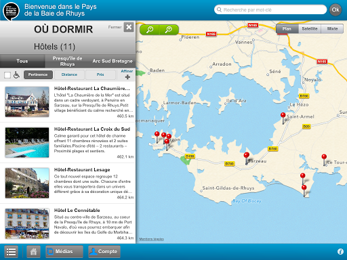Expand the Affiner plus filter options
The height and width of the screenshot is (260, 347).
(x=127, y=74)
